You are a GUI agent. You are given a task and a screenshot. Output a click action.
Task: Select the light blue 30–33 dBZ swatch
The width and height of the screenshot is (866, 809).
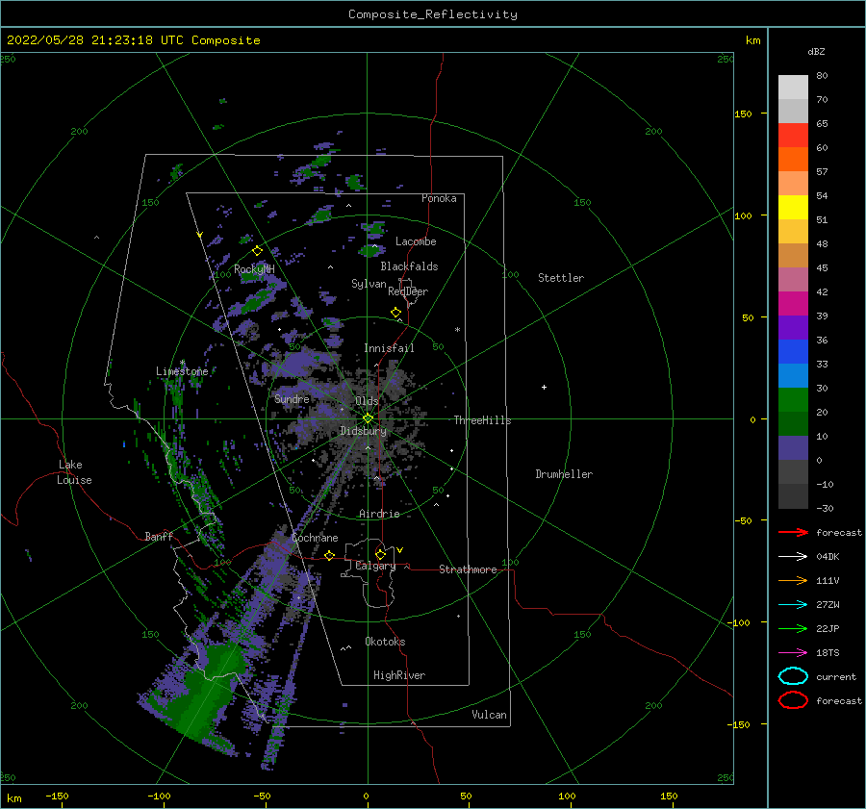[x=793, y=375]
